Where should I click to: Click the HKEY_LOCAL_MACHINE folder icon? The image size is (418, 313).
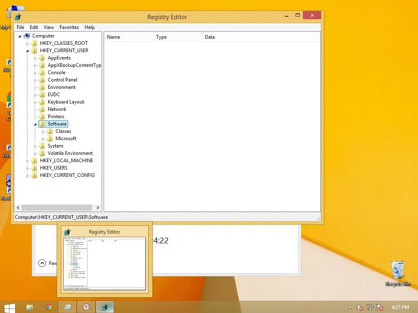tap(34, 161)
